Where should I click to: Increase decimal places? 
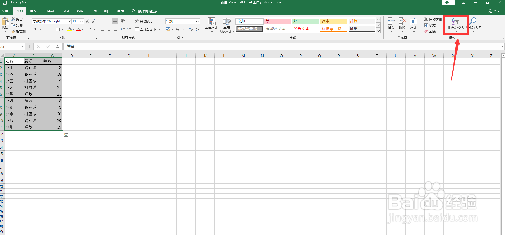tap(191, 29)
